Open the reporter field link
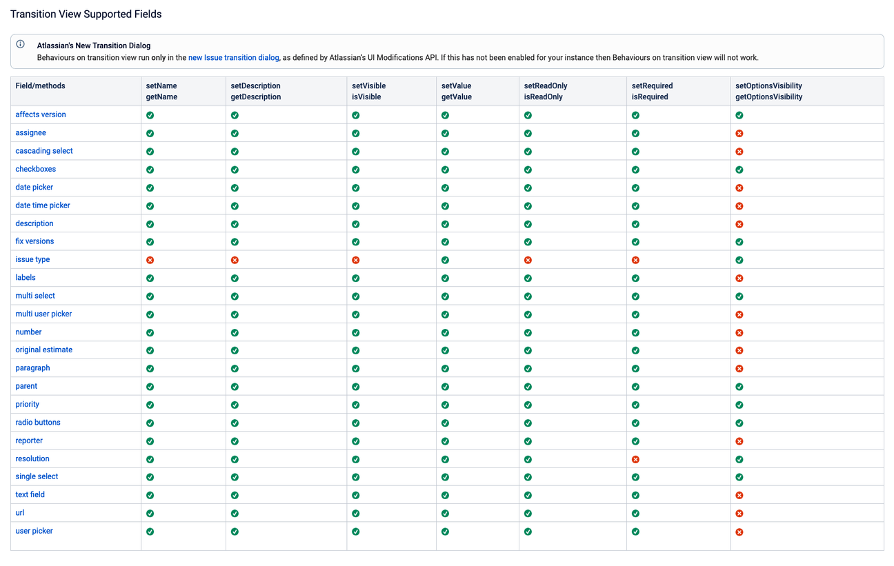Screen dimensions: 894x566 (x=29, y=441)
